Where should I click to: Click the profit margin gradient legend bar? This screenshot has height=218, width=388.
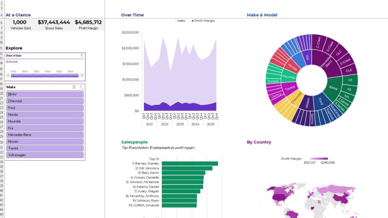[319, 159]
